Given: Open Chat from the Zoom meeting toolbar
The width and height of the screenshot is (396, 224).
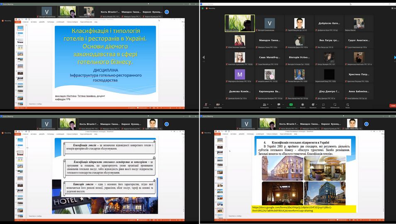Looking at the screenshot, I should [279, 105].
